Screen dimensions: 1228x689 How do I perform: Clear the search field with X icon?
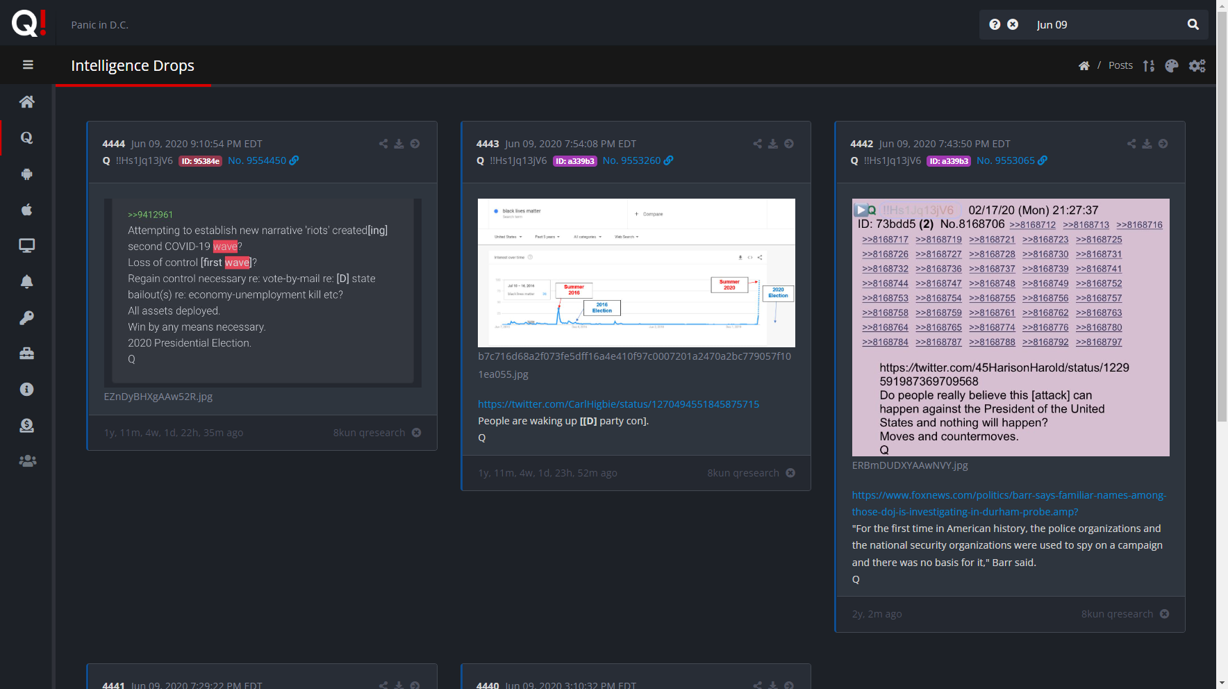(1013, 24)
